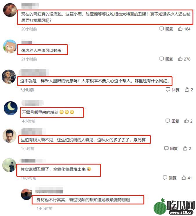Open the dog photo avatar profile
The image size is (196, 216).
(9, 76)
